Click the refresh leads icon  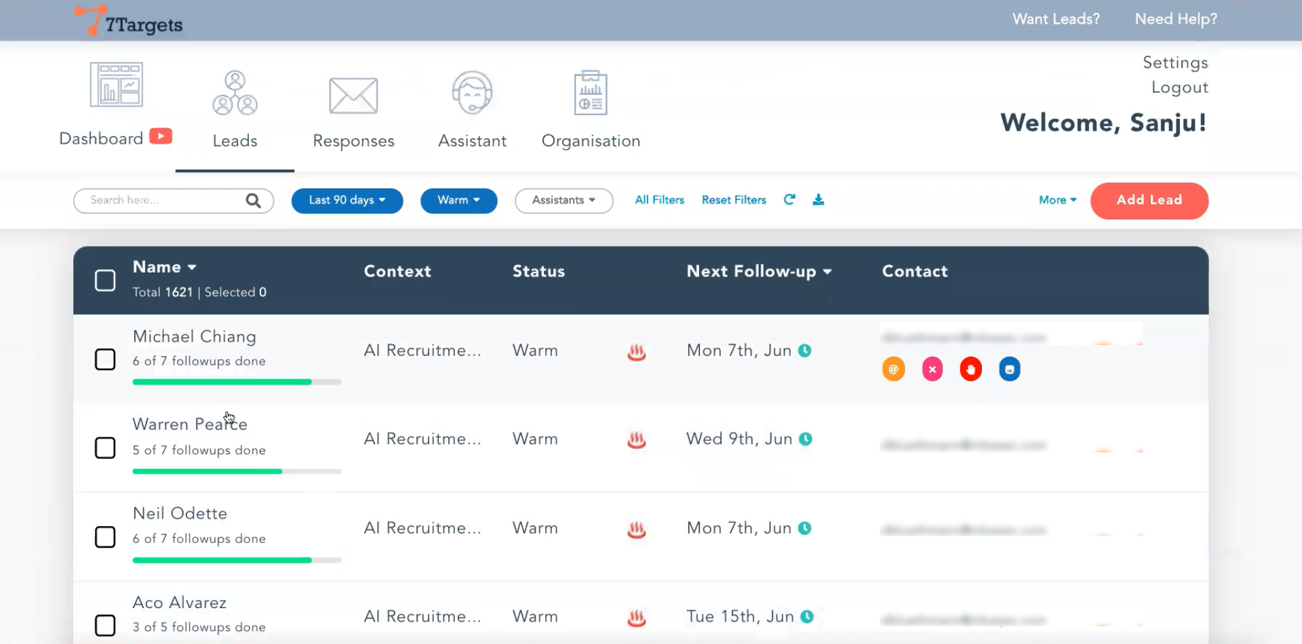[x=789, y=199]
